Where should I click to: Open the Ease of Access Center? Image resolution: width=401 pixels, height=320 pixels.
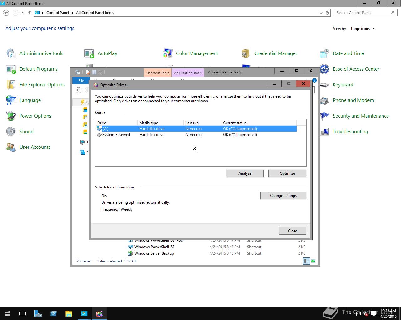coord(349,69)
